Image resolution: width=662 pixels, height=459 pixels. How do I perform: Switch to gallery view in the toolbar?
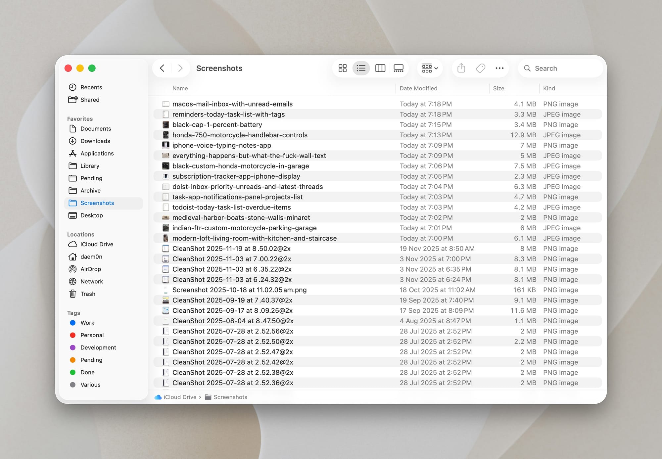tap(398, 68)
